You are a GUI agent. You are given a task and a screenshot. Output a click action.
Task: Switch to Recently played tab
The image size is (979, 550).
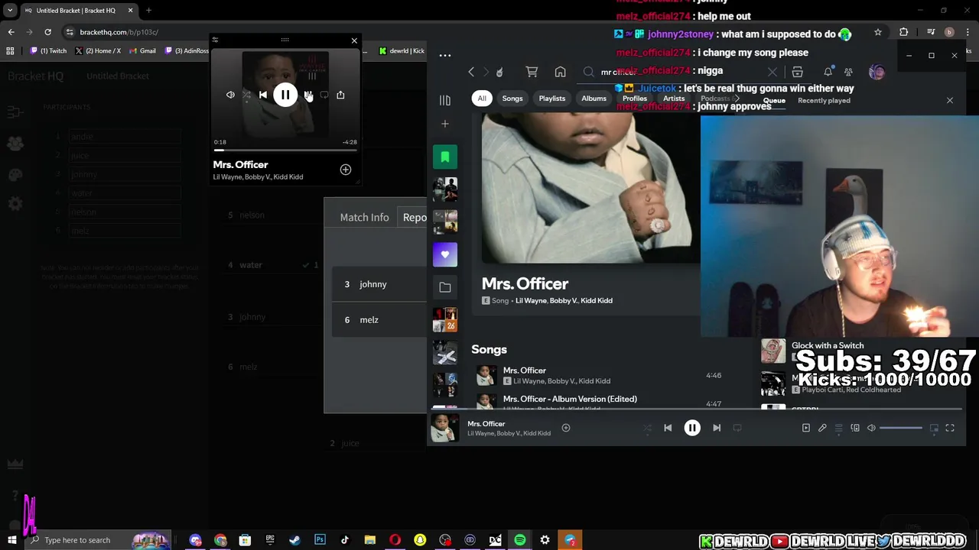[824, 101]
